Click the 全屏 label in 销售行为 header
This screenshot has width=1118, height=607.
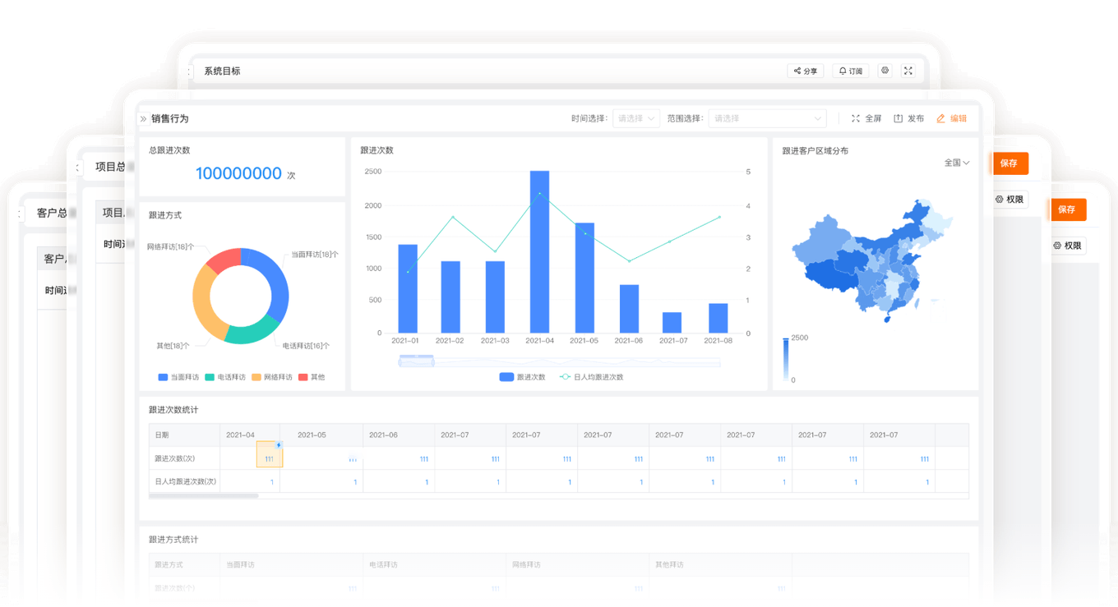[x=873, y=119]
